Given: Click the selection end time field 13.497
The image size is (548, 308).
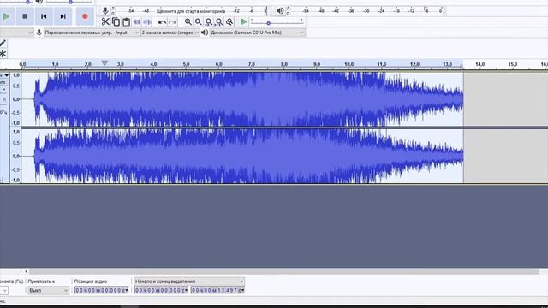Looking at the screenshot, I should coord(217,290).
